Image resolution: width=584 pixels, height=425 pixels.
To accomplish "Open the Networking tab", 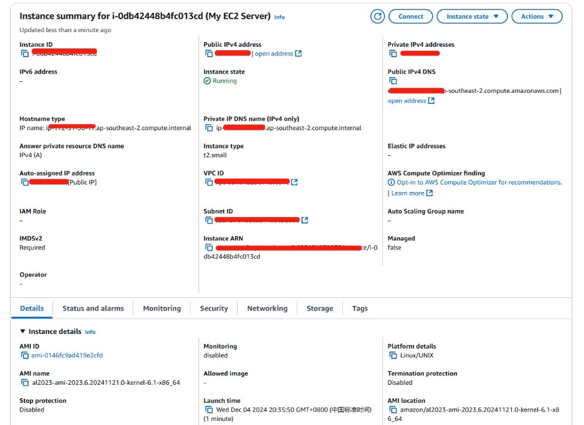I will 267,308.
